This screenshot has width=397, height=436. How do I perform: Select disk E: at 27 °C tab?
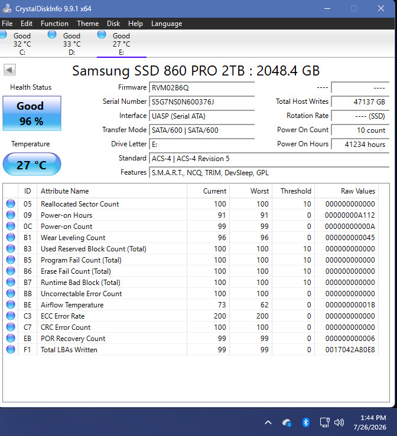121,44
